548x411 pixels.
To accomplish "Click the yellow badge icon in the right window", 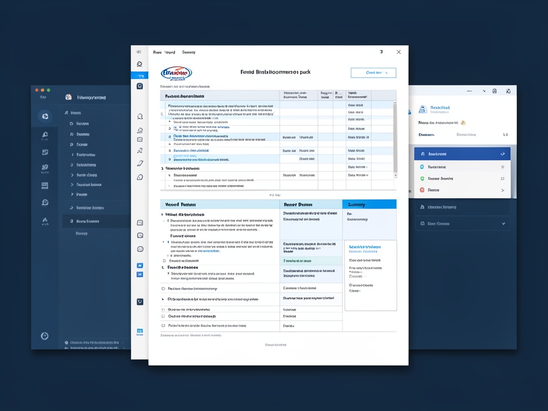I will (463, 123).
